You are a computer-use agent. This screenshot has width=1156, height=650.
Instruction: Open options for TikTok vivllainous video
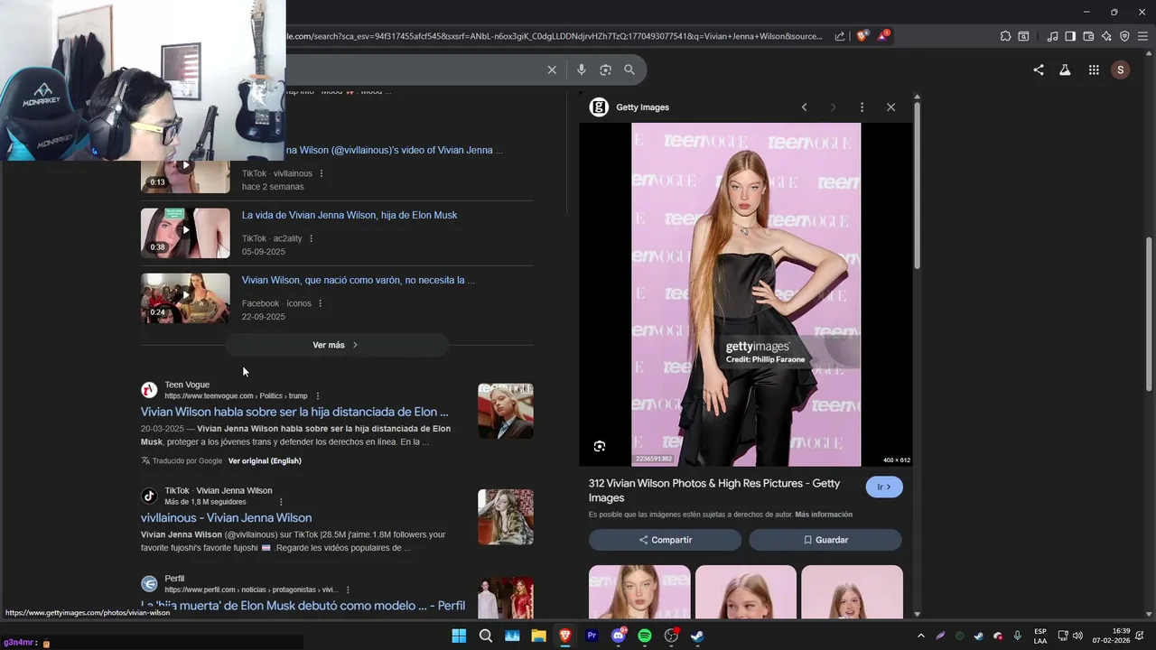[x=322, y=173]
